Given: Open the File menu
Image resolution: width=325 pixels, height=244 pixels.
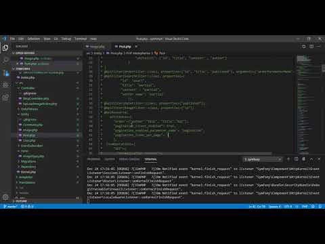Looking at the screenshot, I should [x=12, y=39].
